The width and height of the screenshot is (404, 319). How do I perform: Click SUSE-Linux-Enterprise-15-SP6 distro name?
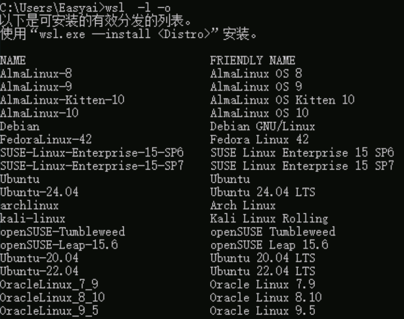[91, 153]
